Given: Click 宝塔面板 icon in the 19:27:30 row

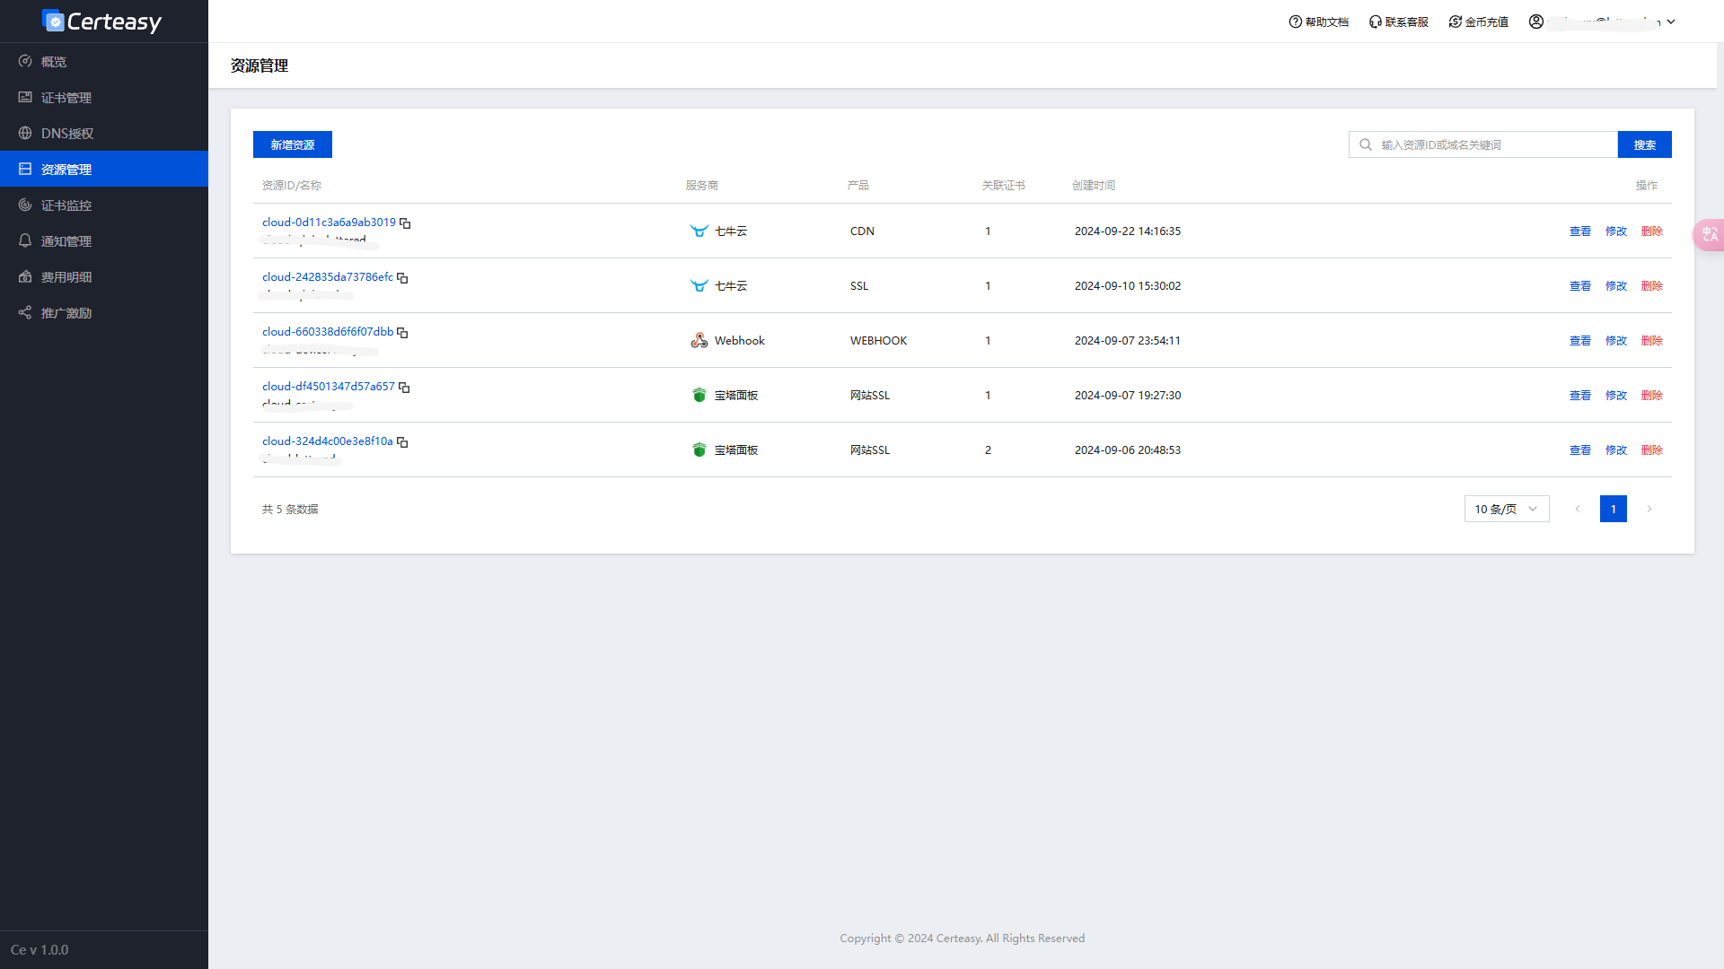Looking at the screenshot, I should 699,395.
